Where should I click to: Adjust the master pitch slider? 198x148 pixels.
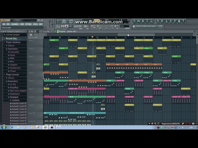tap(53, 24)
